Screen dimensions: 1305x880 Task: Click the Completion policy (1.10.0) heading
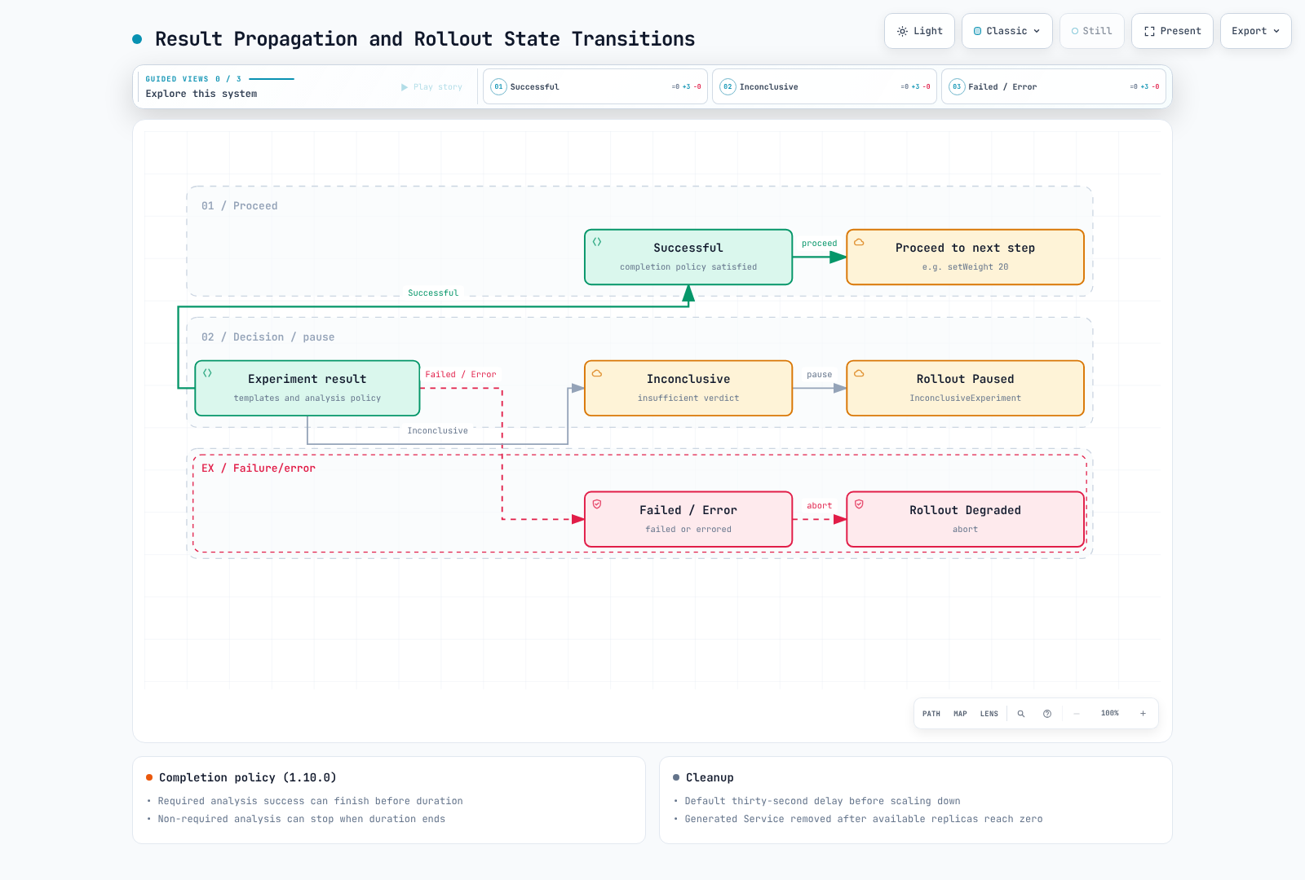pyautogui.click(x=248, y=778)
